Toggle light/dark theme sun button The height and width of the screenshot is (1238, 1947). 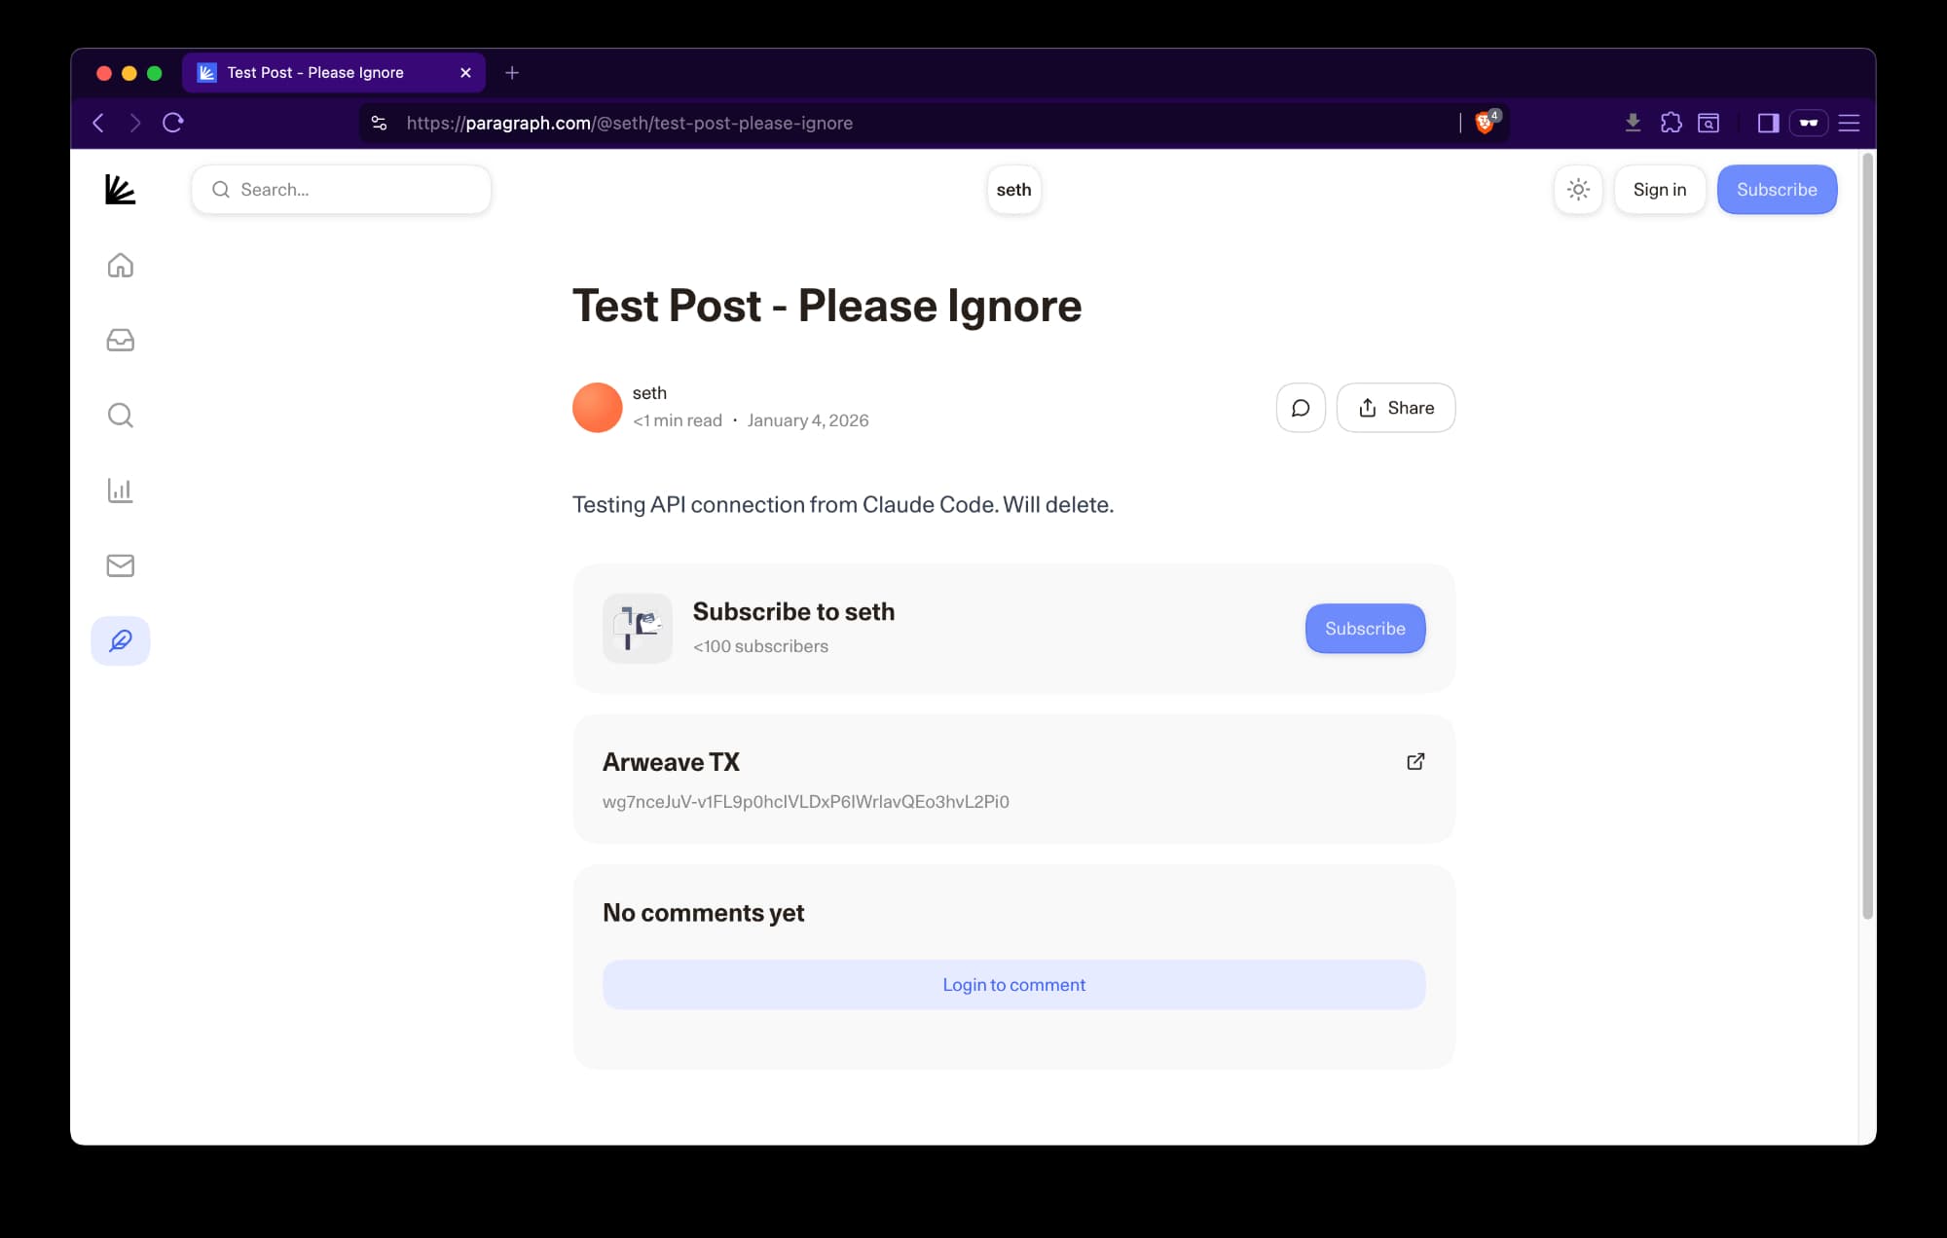point(1577,190)
